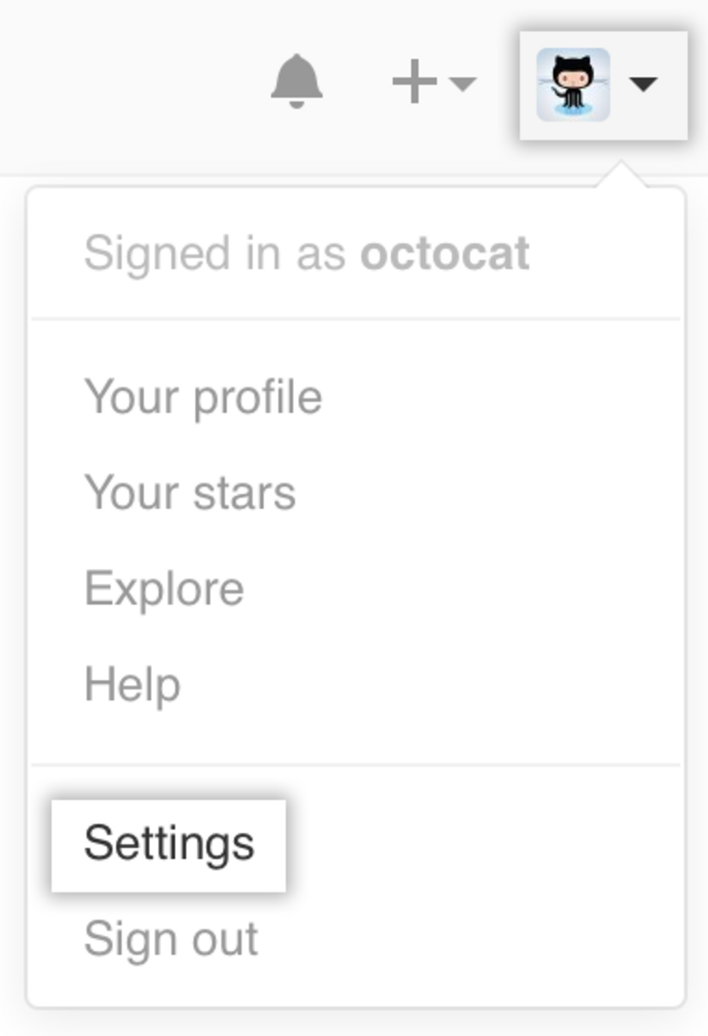This screenshot has width=708, height=1036.
Task: Choose the highlighted Settings item
Action: [169, 844]
